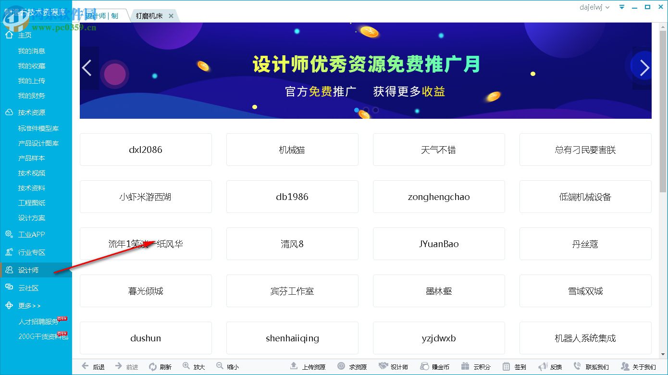The width and height of the screenshot is (668, 375).
Task: Open designer card 清风8
Action: [292, 244]
